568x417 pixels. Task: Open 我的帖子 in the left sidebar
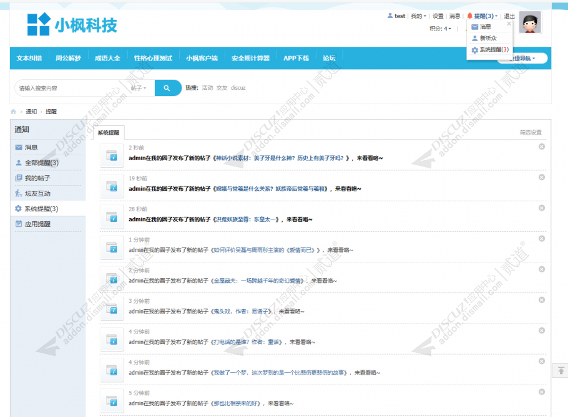tap(37, 178)
